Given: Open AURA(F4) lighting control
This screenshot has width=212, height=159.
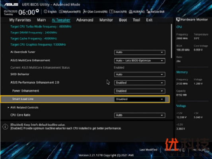Looking at the screenshot, I should [136, 12].
